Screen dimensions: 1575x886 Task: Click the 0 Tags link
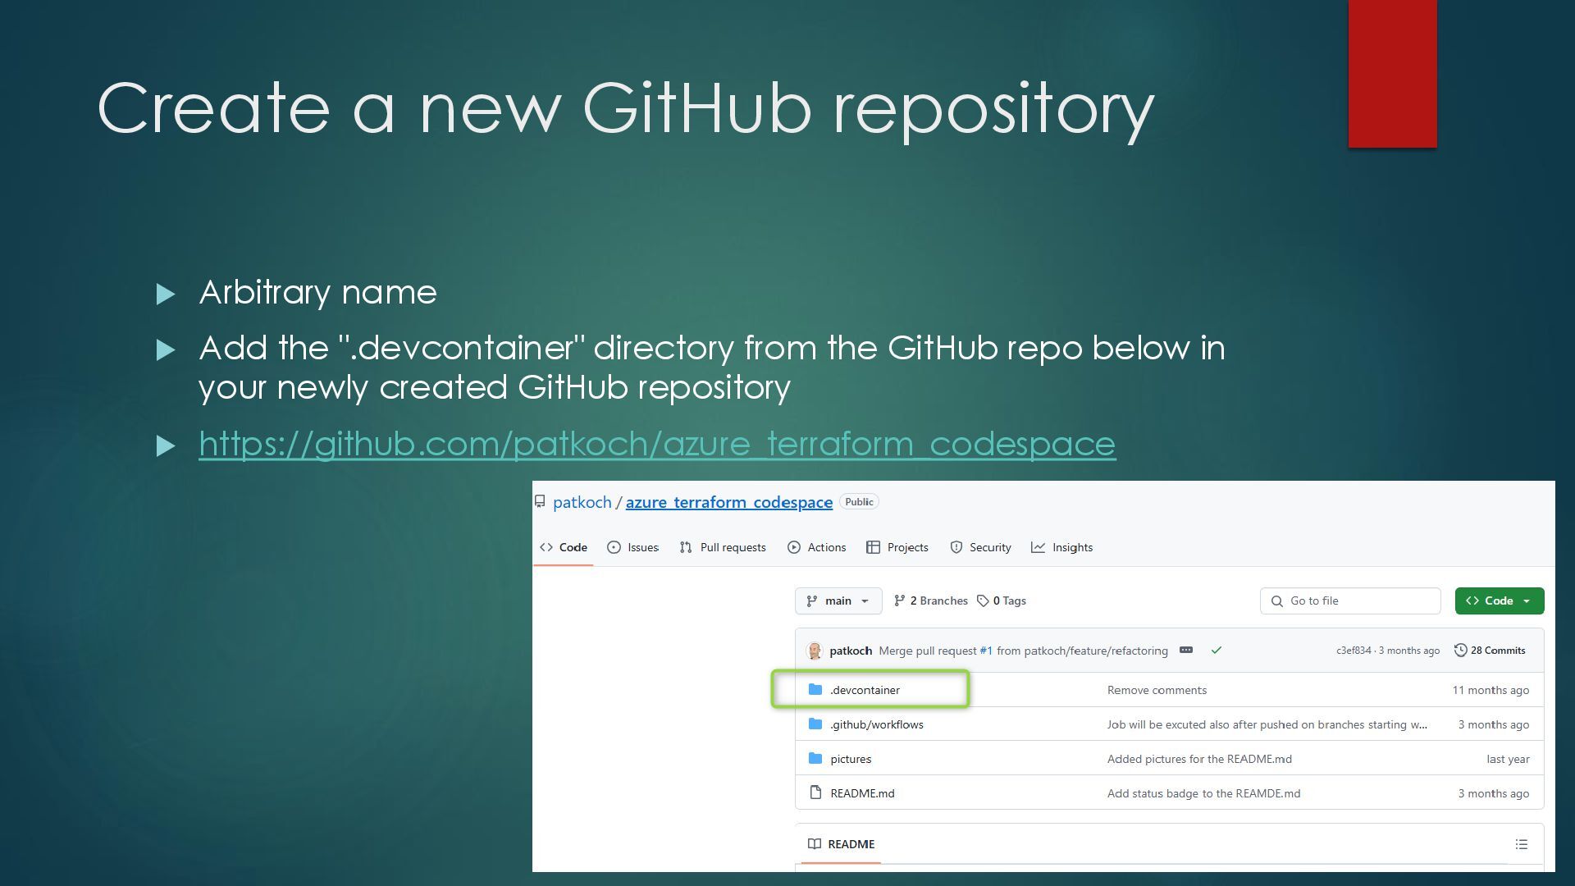pyautogui.click(x=1001, y=601)
